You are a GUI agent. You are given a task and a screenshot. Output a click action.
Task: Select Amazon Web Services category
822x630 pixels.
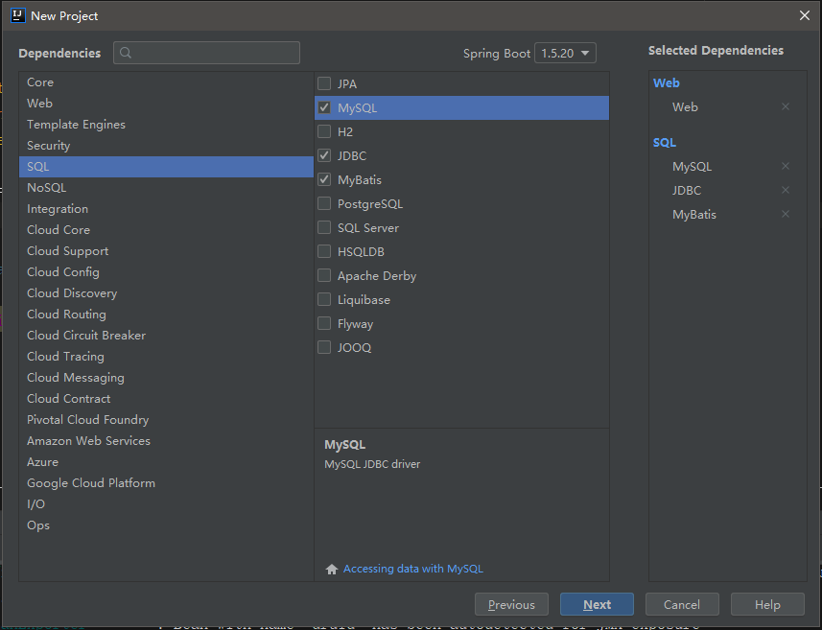click(x=166, y=441)
